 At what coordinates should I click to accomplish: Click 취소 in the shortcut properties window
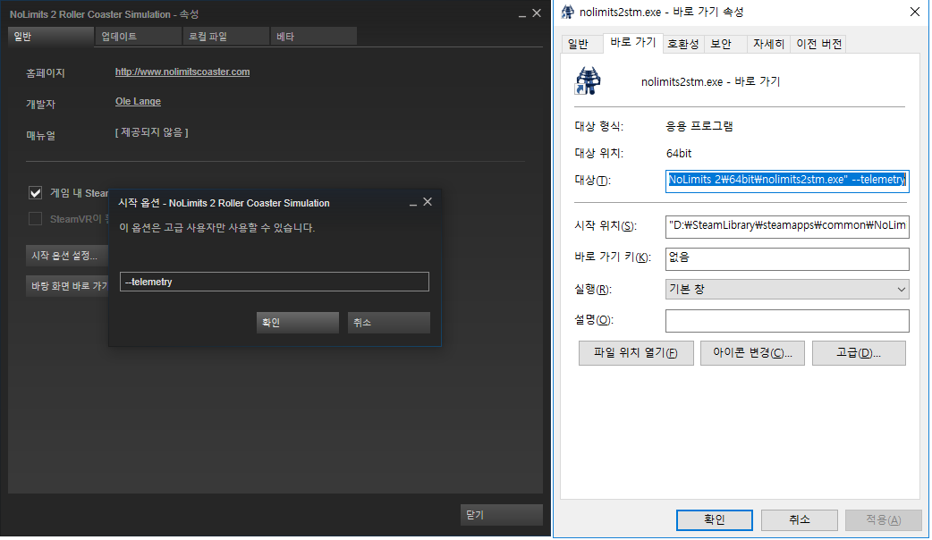tap(800, 519)
